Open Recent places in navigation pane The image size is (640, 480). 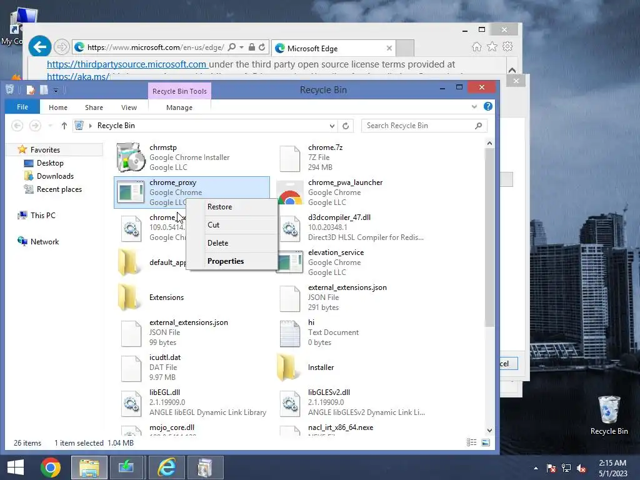tap(59, 189)
